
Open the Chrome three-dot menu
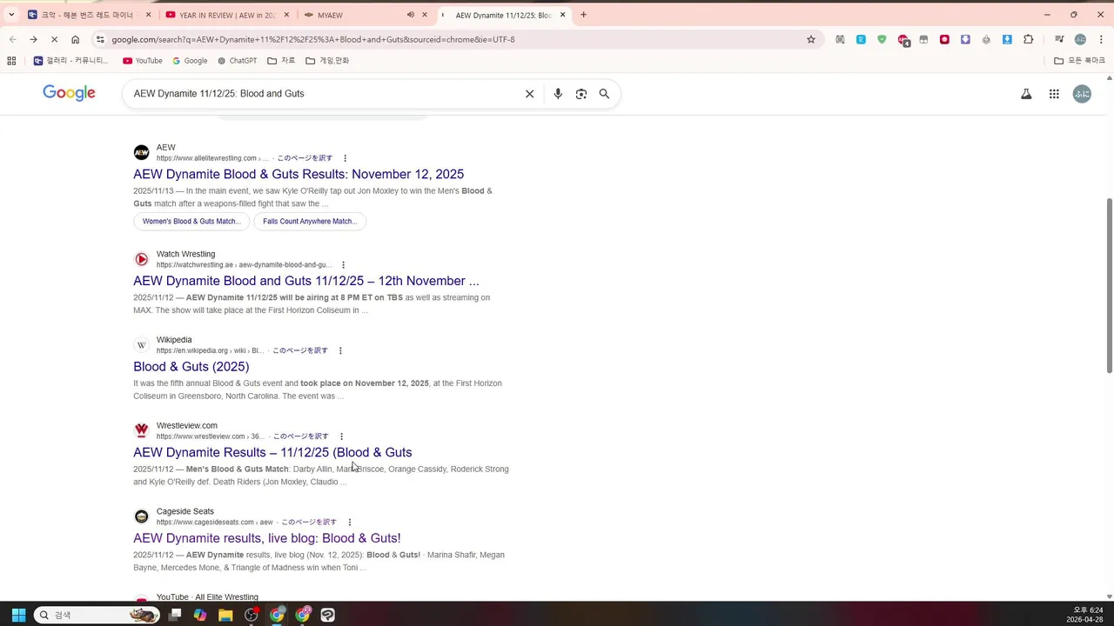pos(1101,39)
